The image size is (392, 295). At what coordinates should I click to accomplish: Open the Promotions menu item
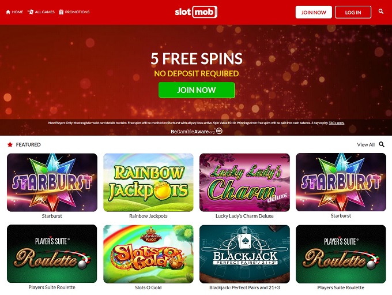click(x=74, y=12)
